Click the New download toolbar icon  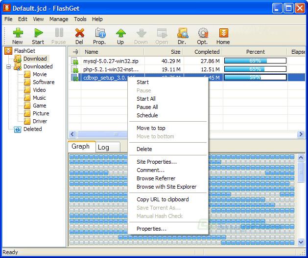pos(18,35)
